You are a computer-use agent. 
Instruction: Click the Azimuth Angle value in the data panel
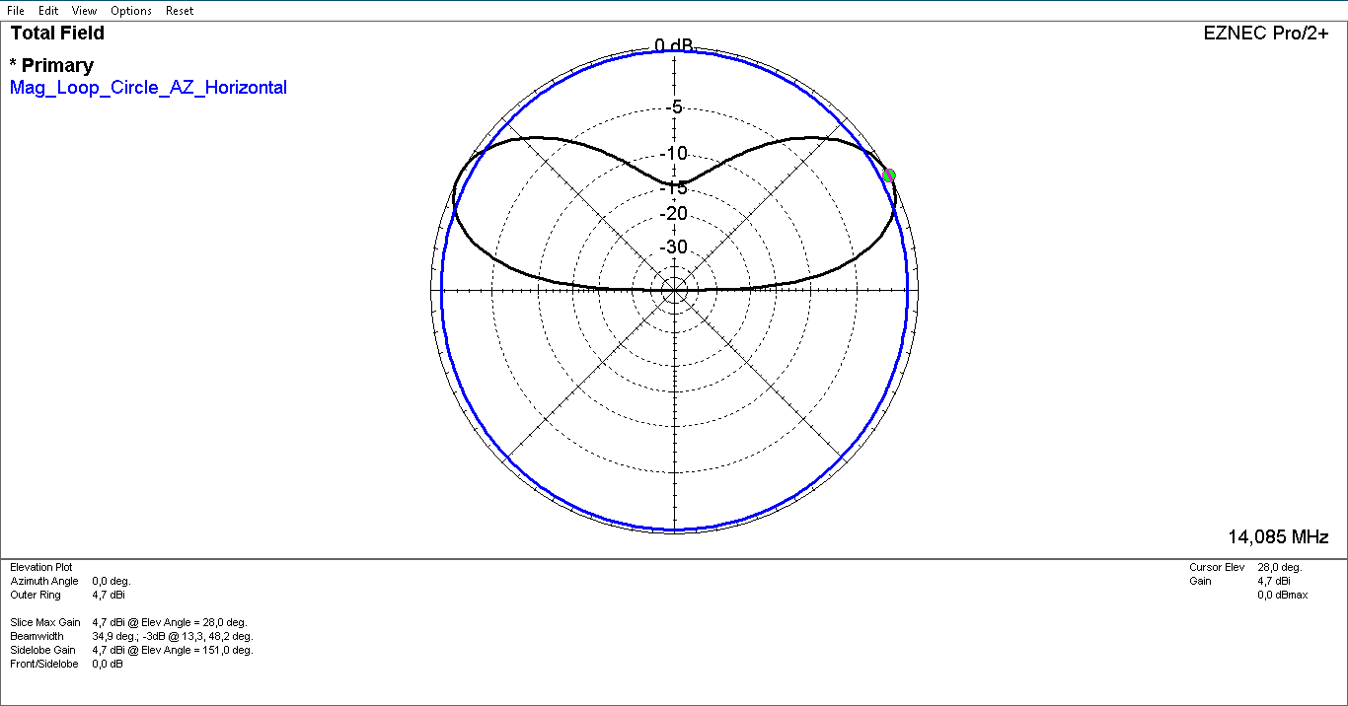tap(111, 581)
